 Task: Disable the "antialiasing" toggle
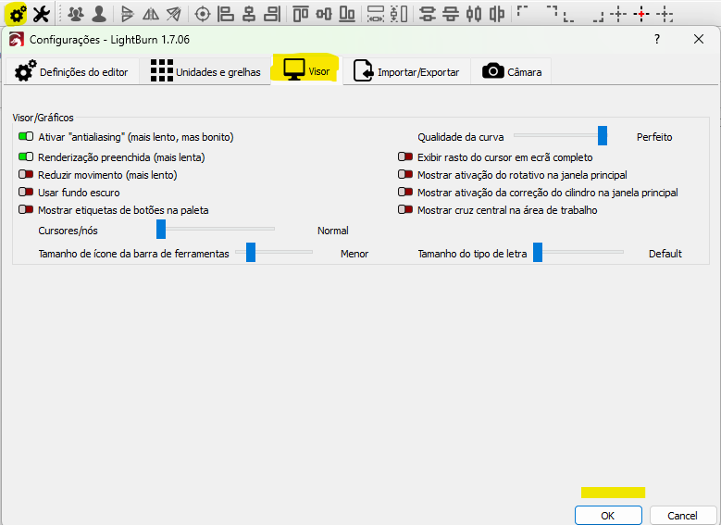click(25, 137)
